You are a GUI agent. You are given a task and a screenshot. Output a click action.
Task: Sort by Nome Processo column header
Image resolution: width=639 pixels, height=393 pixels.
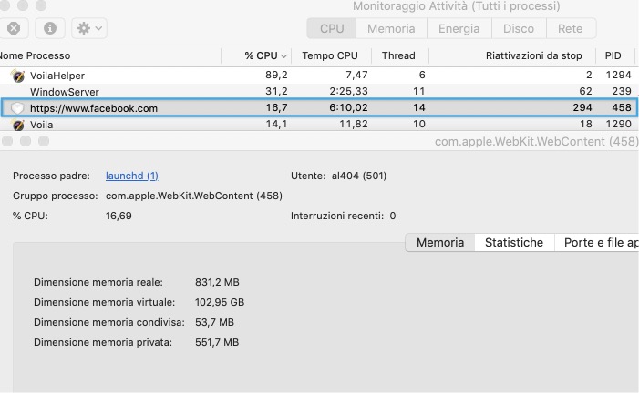click(x=110, y=55)
